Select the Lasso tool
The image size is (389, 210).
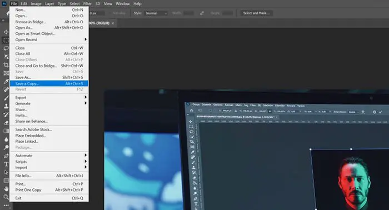click(6, 48)
